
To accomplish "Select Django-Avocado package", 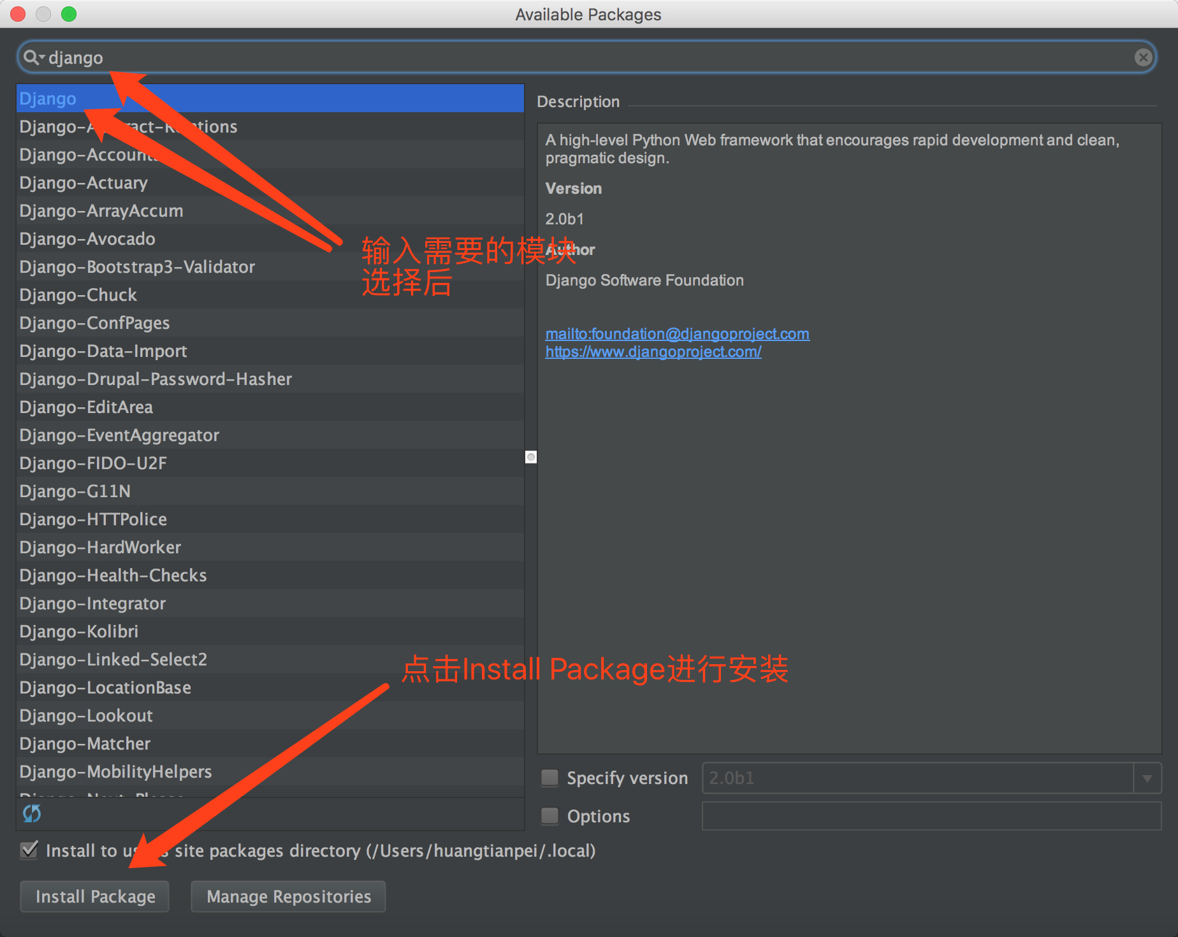I will [270, 238].
